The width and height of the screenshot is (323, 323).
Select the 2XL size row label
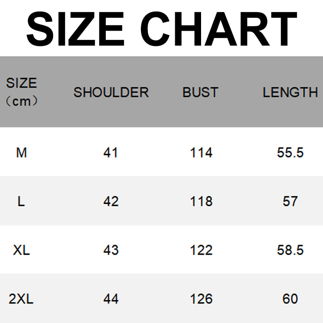[x=21, y=299]
